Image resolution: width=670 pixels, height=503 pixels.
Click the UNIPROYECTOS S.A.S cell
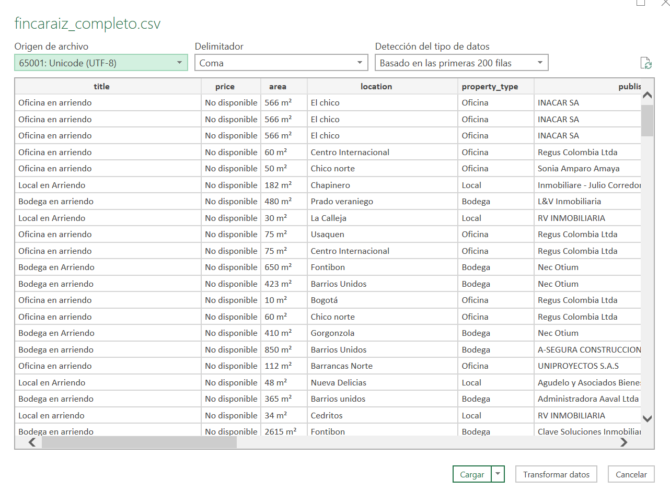(587, 366)
